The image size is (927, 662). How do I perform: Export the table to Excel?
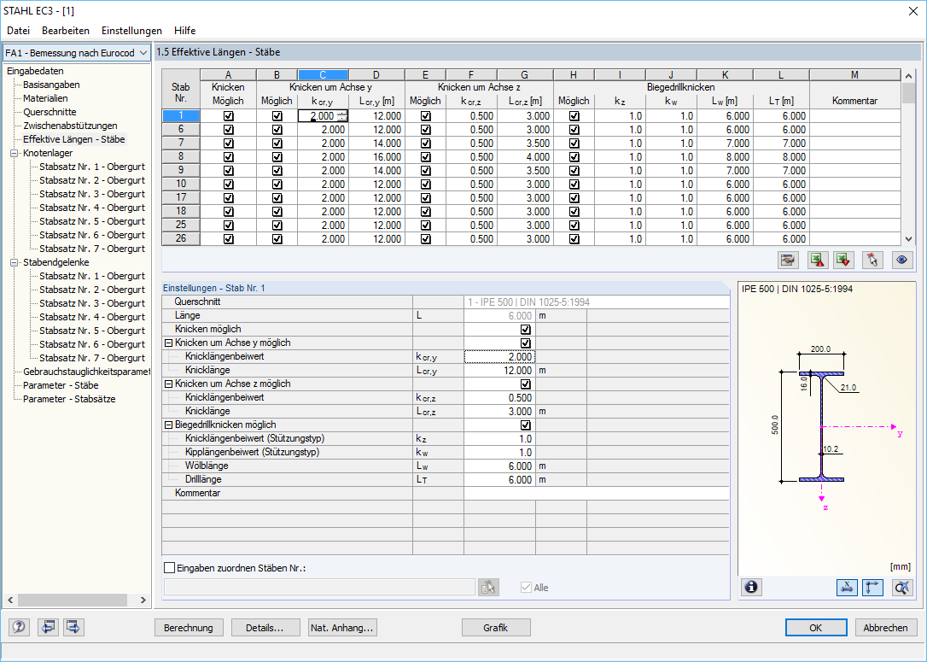pos(818,260)
